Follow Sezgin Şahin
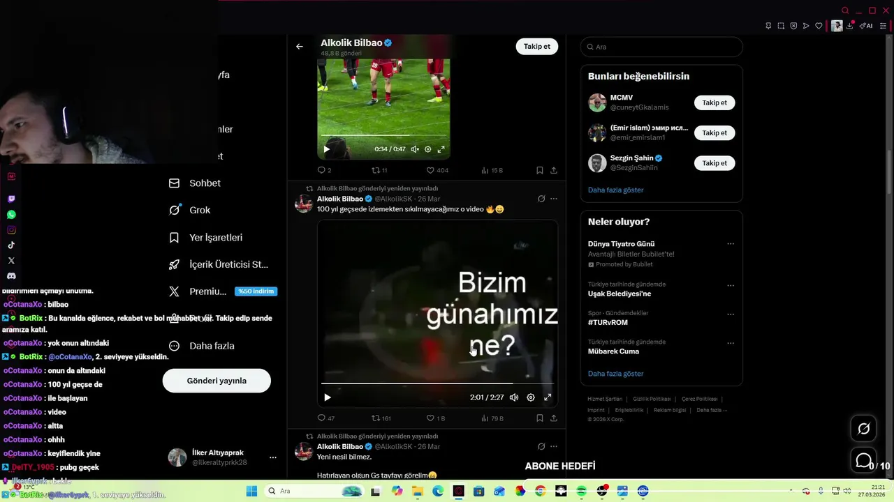 pyautogui.click(x=715, y=163)
